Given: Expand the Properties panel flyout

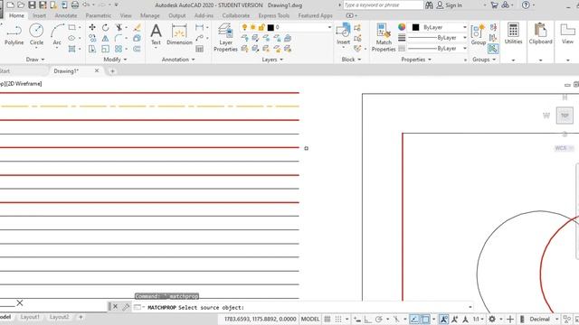Looking at the screenshot, I should 416,60.
